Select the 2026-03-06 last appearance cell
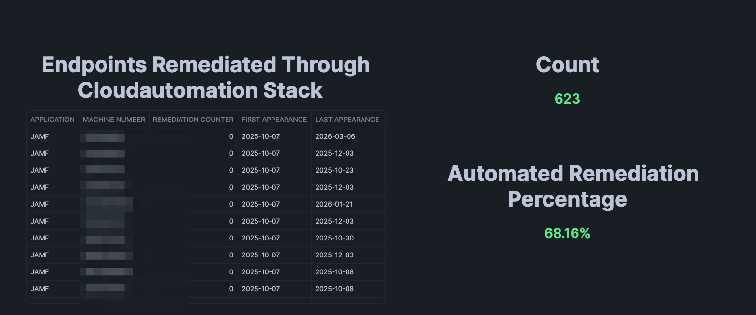This screenshot has width=756, height=315. point(335,136)
